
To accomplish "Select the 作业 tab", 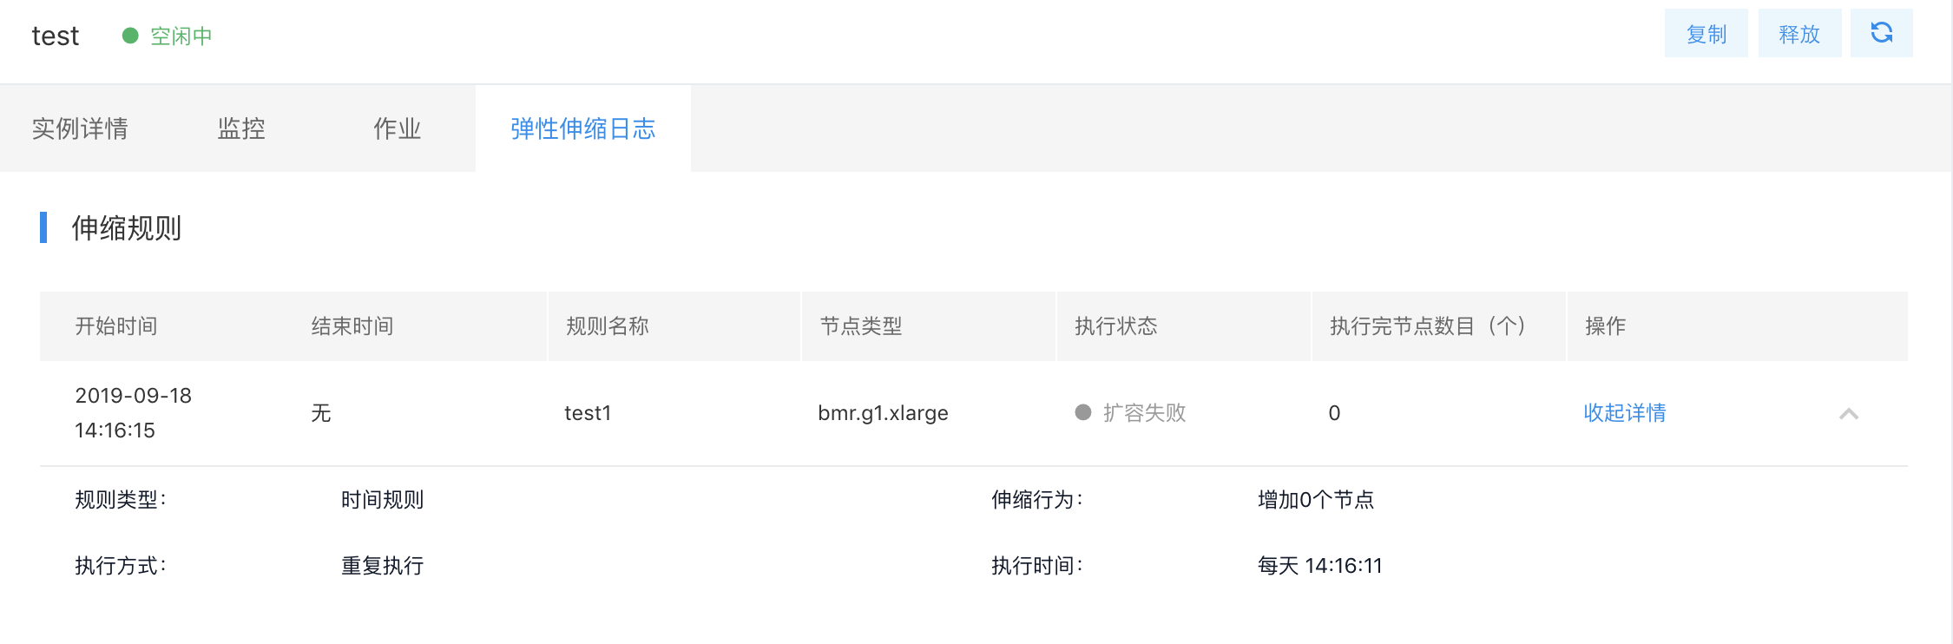I will [397, 128].
